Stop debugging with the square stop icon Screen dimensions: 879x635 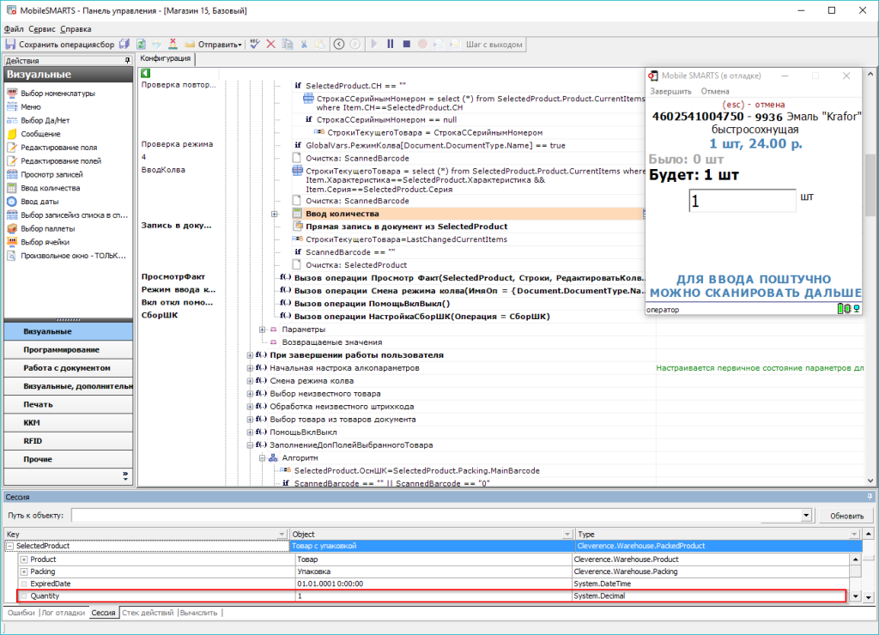[x=406, y=45]
